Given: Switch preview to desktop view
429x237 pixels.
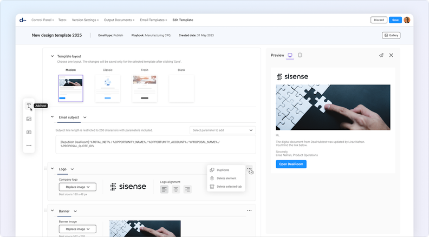Looking at the screenshot, I should pyautogui.click(x=290, y=55).
